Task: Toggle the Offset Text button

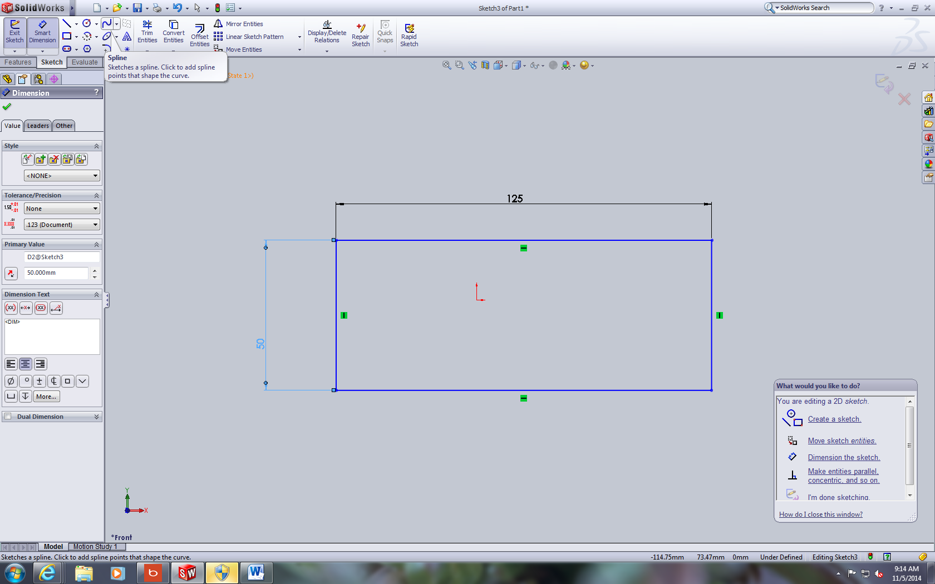Action: click(56, 308)
